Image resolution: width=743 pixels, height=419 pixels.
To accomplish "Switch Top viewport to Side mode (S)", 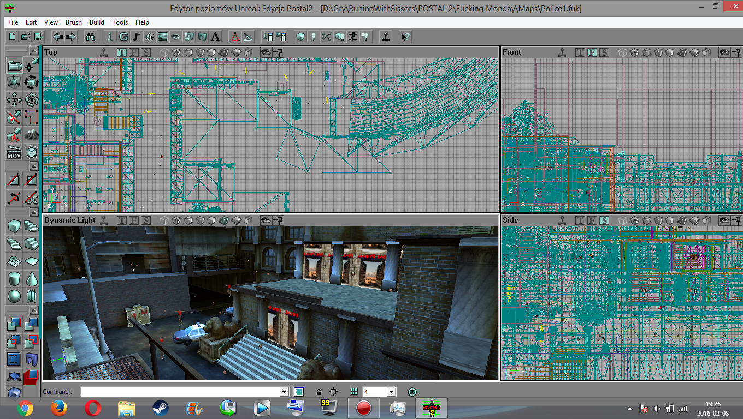I will coord(145,52).
